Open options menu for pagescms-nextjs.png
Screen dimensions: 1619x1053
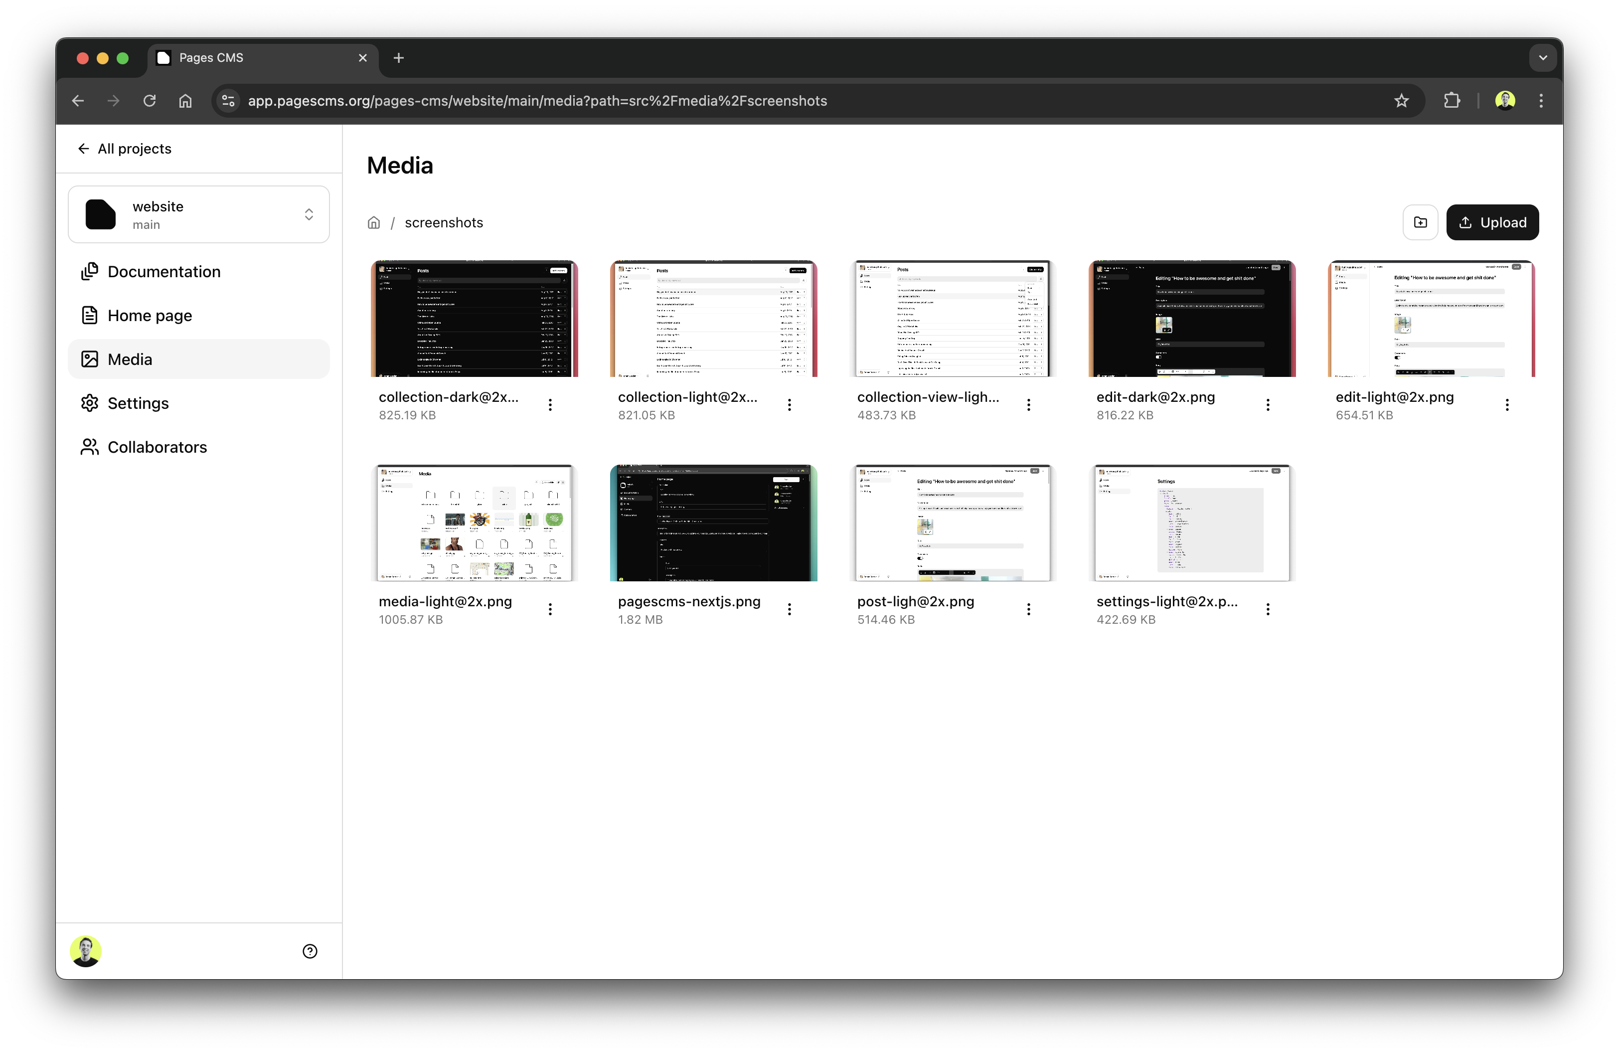tap(789, 609)
